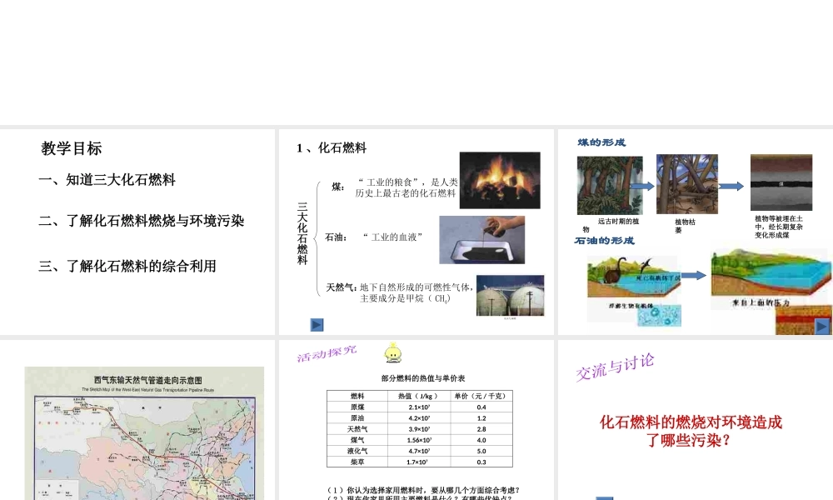Click the 1.56×10⁷ heat value for 煤气
The width and height of the screenshot is (833, 500).
(419, 440)
